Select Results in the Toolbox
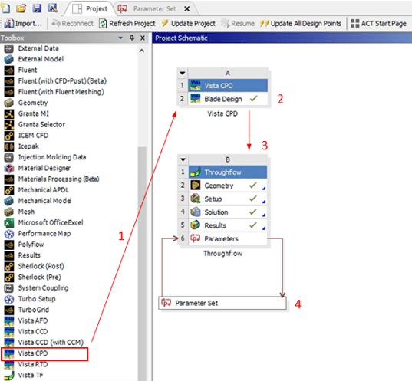Image resolution: width=412 pixels, height=381 pixels. pyautogui.click(x=22, y=255)
